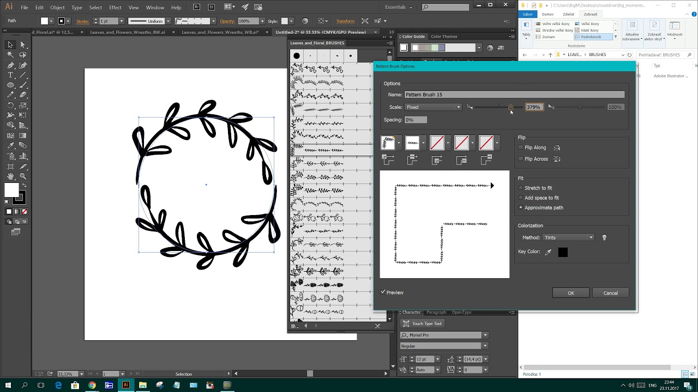
Task: Open the stroke weight dropdown in control bar
Action: coord(121,21)
